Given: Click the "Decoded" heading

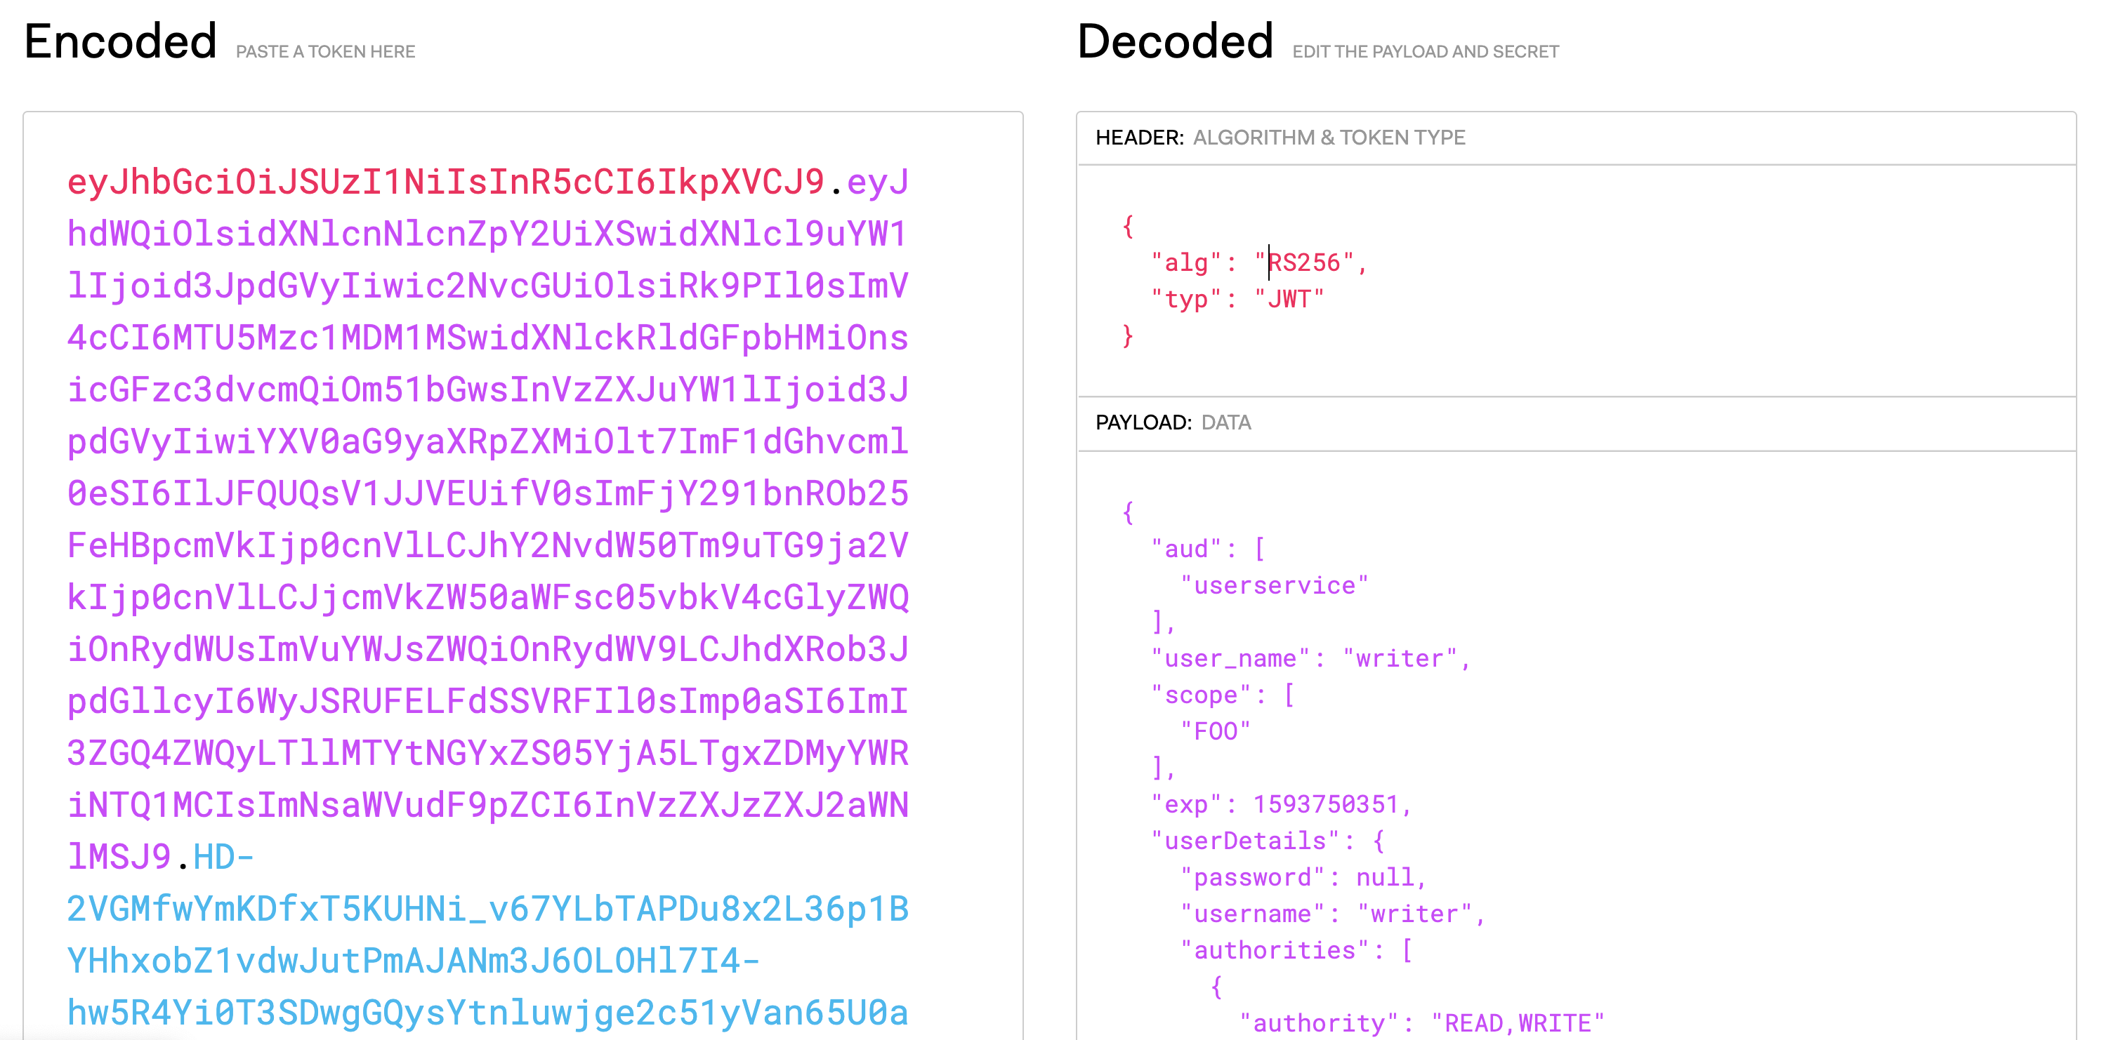Looking at the screenshot, I should [1174, 42].
